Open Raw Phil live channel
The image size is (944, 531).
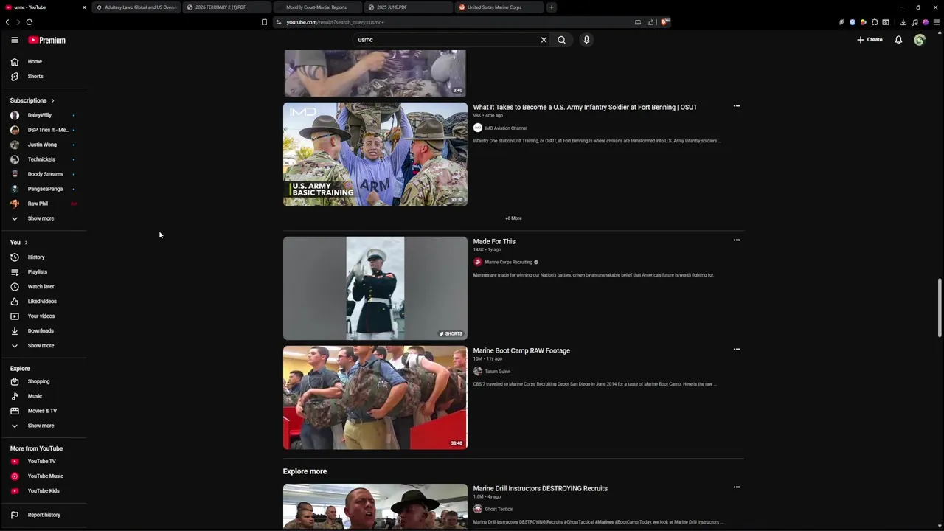tap(38, 204)
